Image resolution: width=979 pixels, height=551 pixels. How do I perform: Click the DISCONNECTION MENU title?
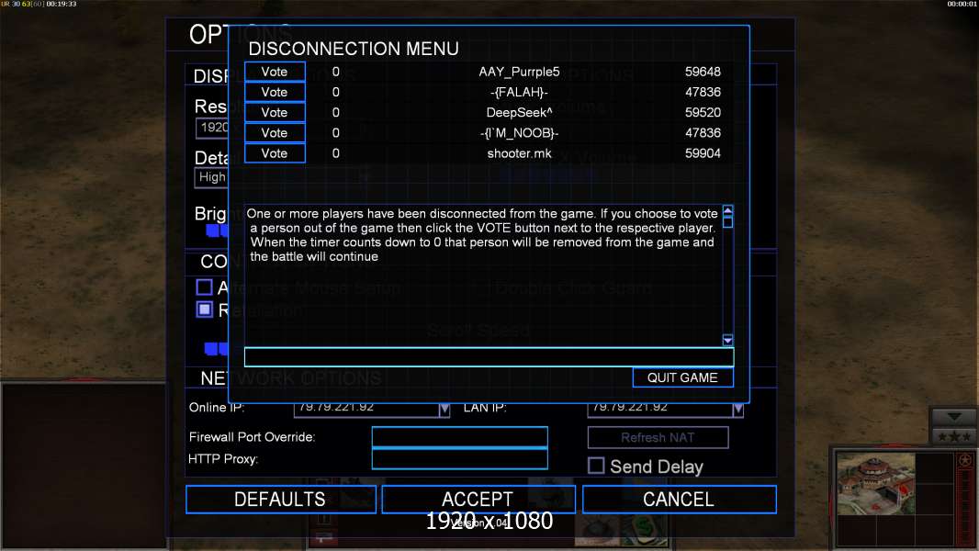tap(354, 49)
